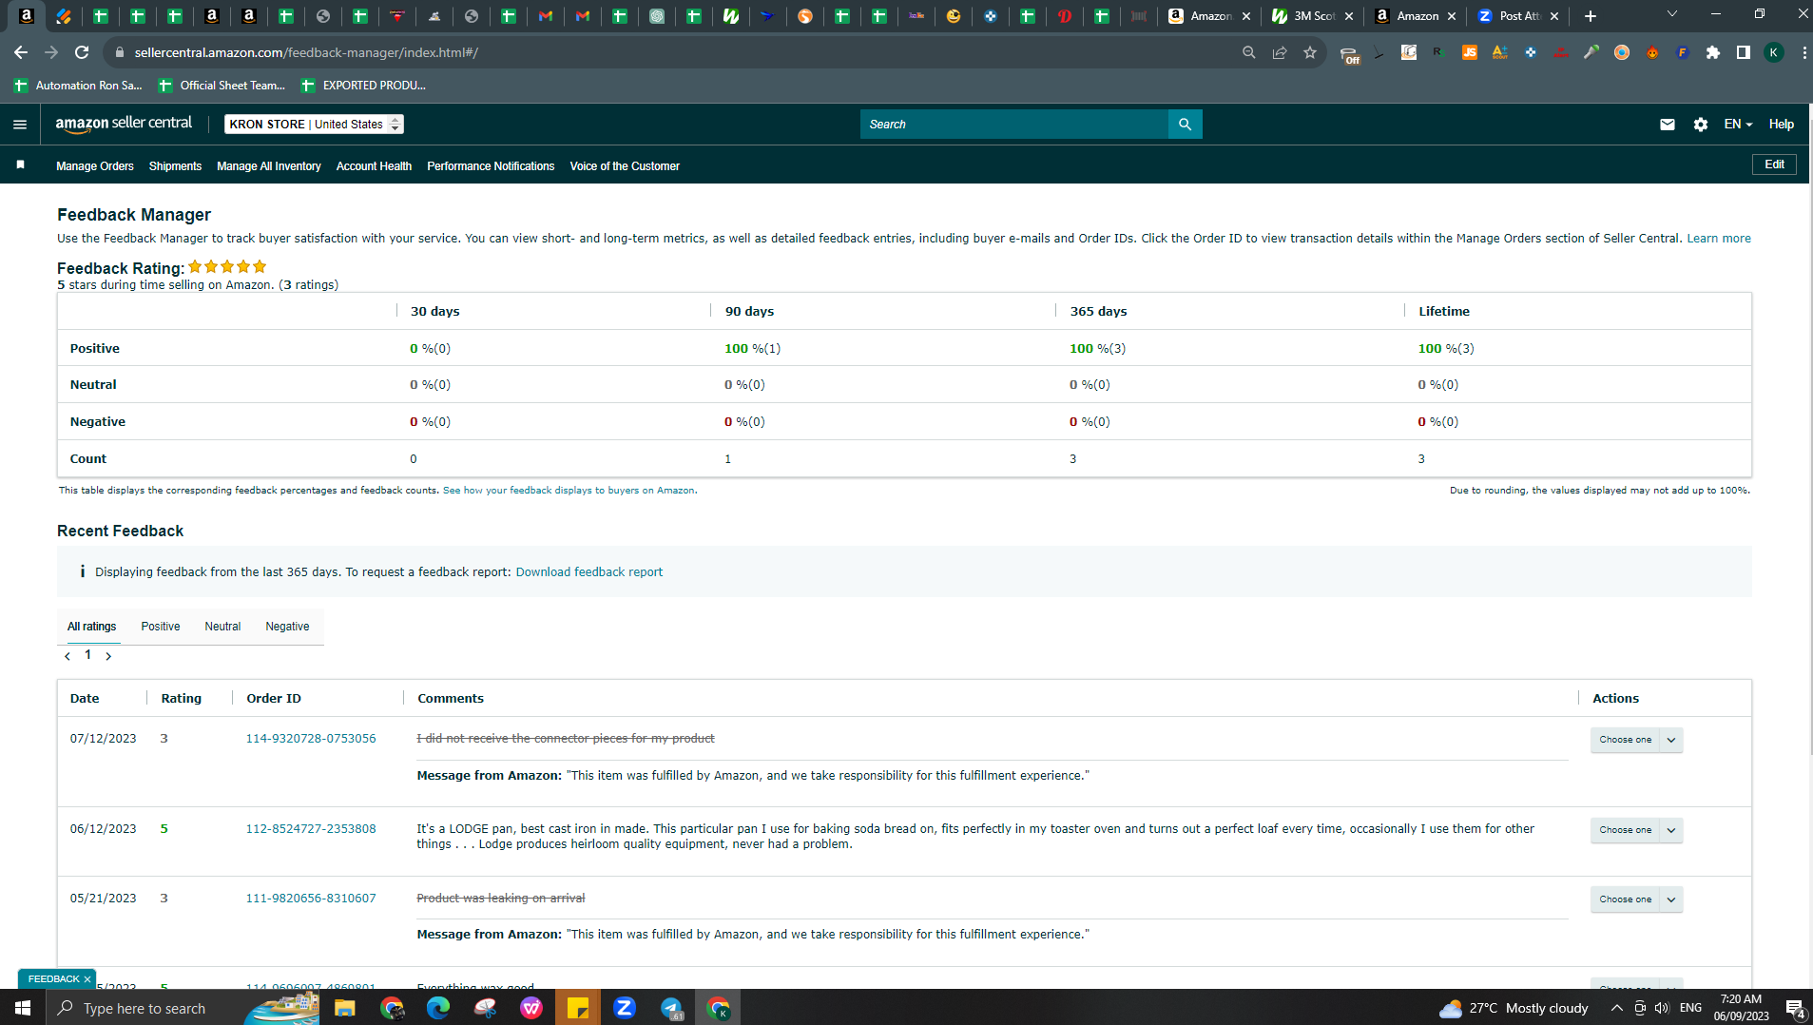
Task: Click Choose one button for 06/12/2023 feedback
Action: (x=1626, y=830)
